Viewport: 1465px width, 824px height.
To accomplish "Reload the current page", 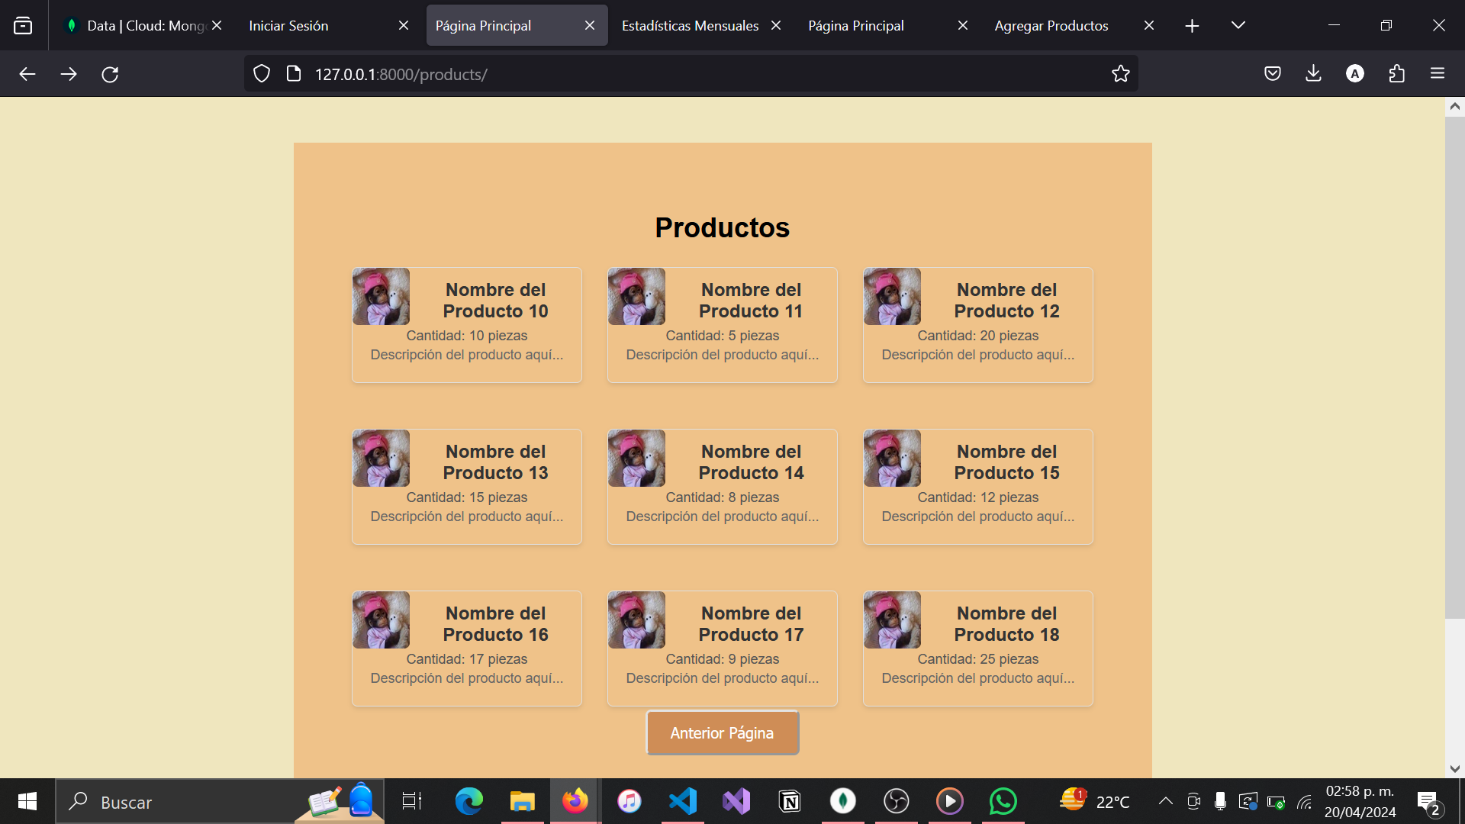I will coord(110,74).
